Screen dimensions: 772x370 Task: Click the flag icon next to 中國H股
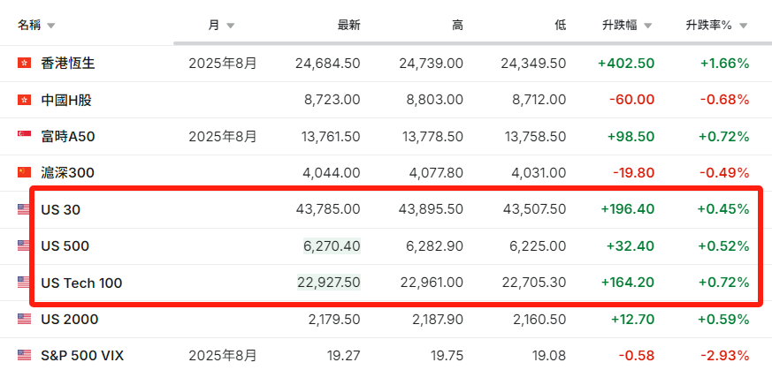coord(24,100)
